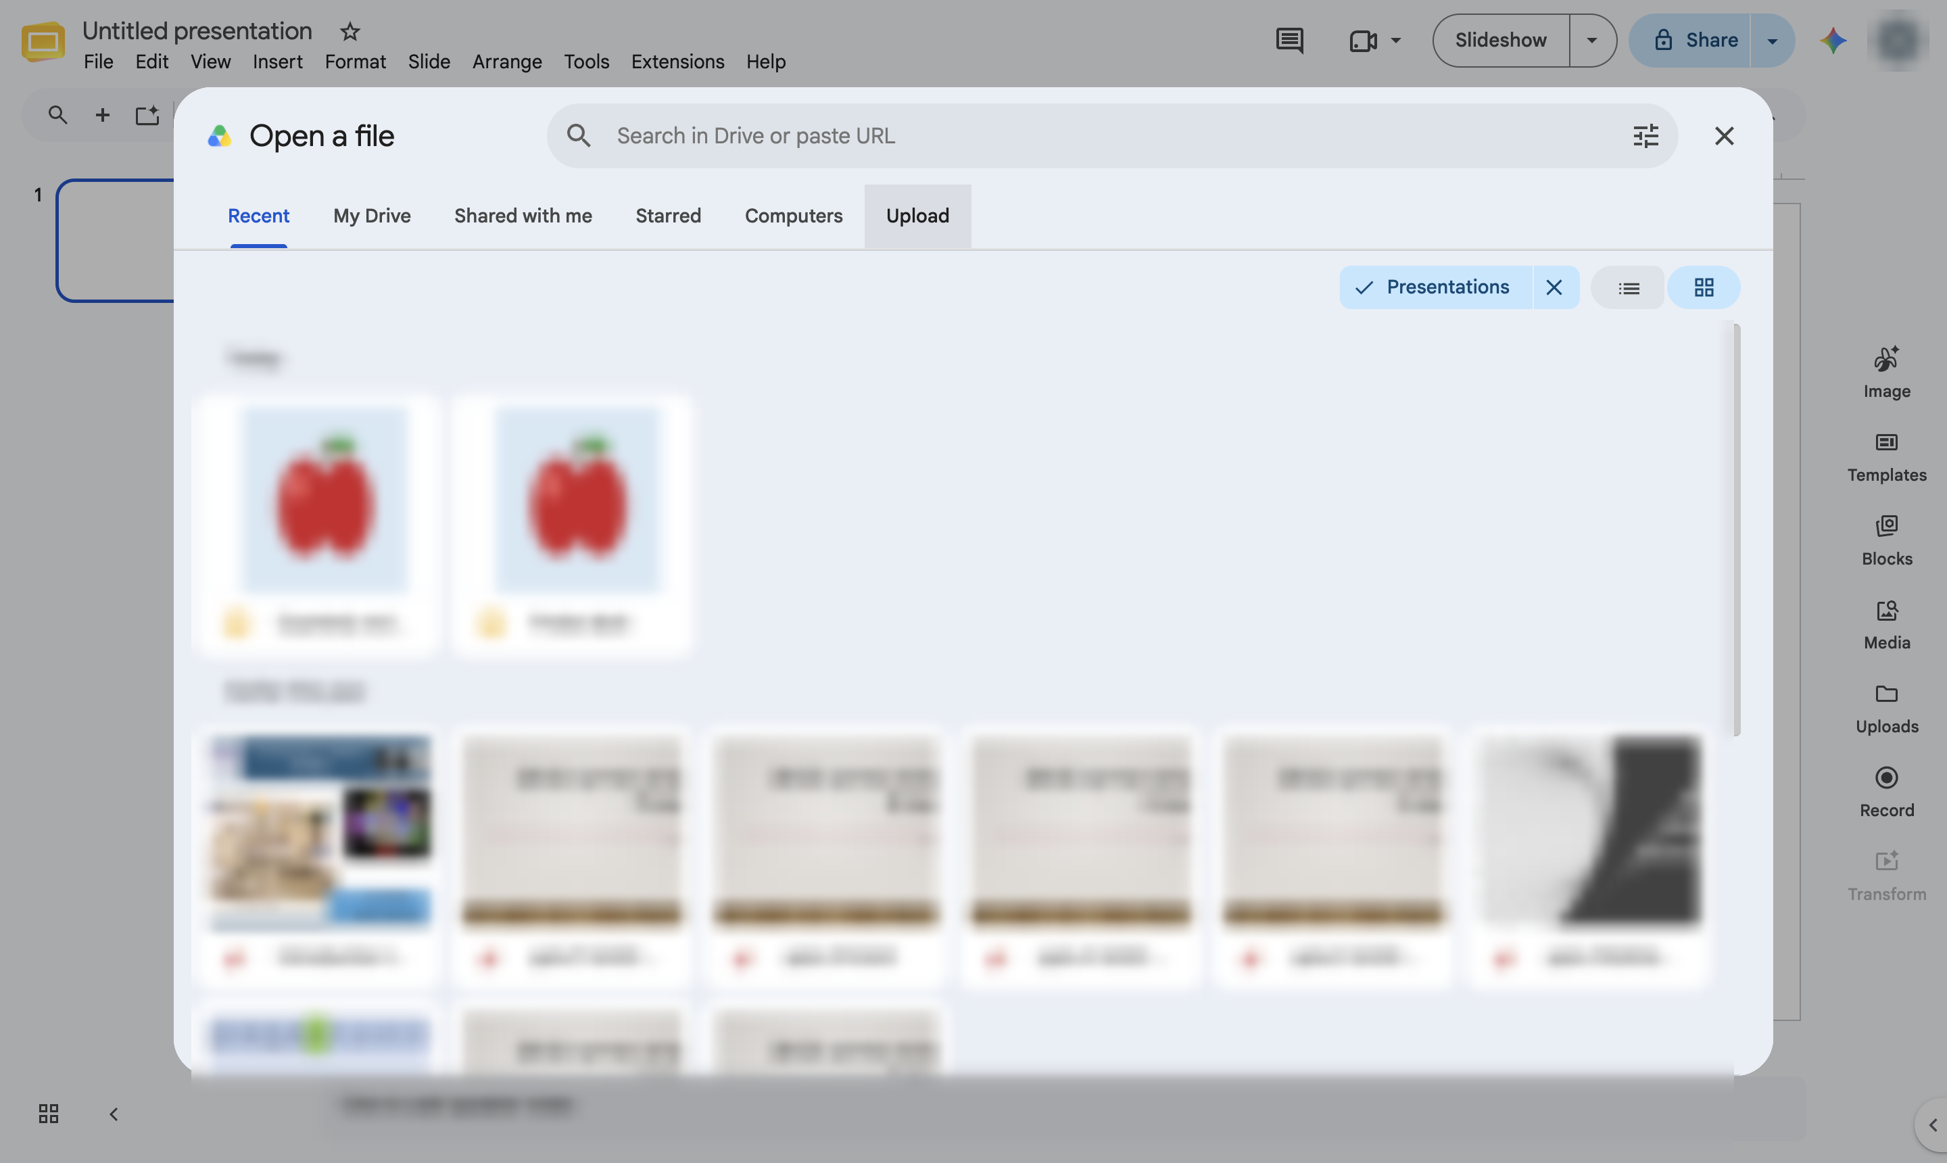Click the toolbar search menus icon
This screenshot has height=1163, width=1947.
point(57,115)
